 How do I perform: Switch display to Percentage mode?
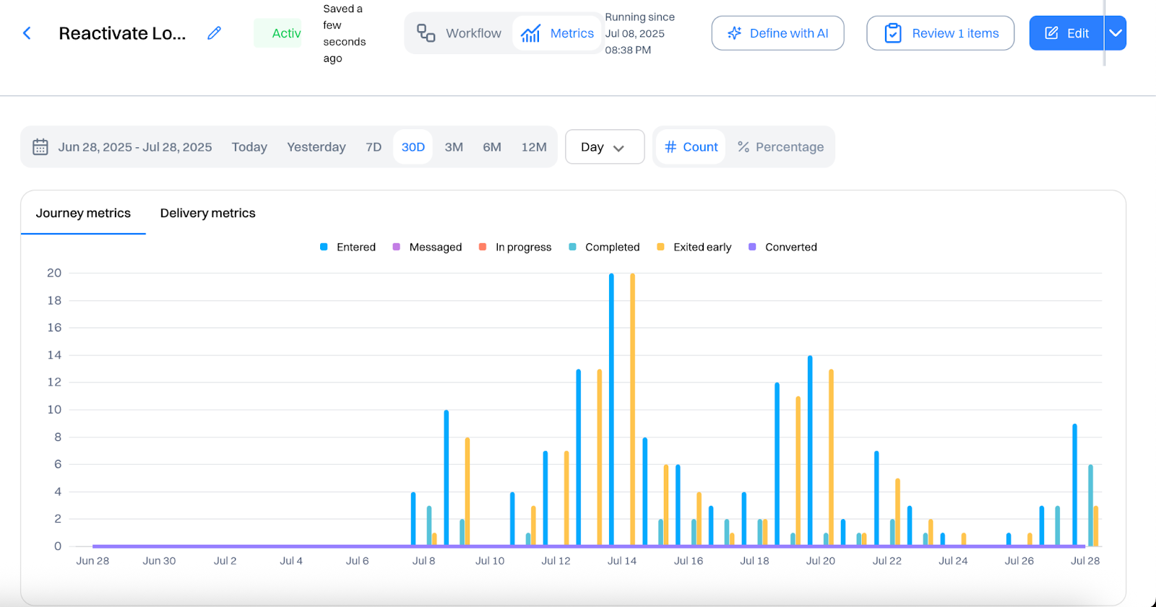click(780, 147)
